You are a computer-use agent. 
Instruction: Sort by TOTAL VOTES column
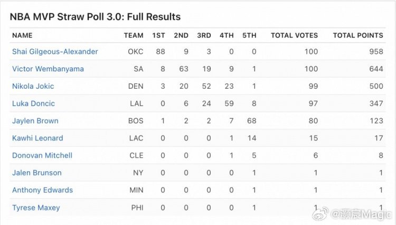pyautogui.click(x=294, y=35)
